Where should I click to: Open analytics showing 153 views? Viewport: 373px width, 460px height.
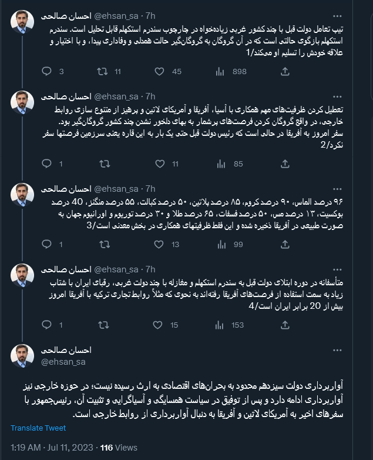click(220, 325)
